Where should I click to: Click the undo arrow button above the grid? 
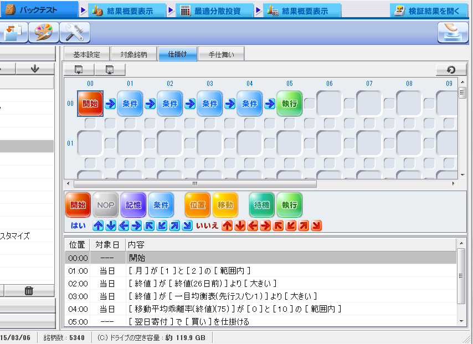coord(451,70)
